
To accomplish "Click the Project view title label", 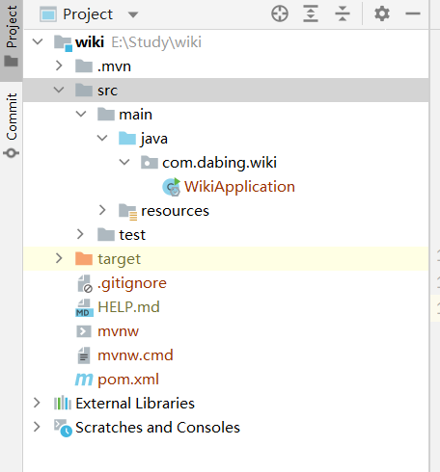I will [x=88, y=14].
